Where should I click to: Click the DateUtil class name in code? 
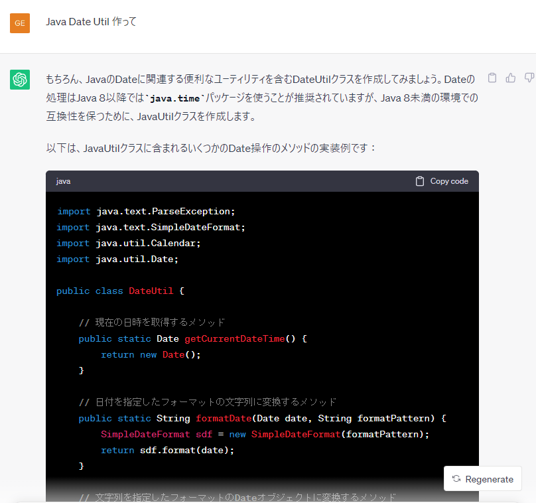click(151, 291)
